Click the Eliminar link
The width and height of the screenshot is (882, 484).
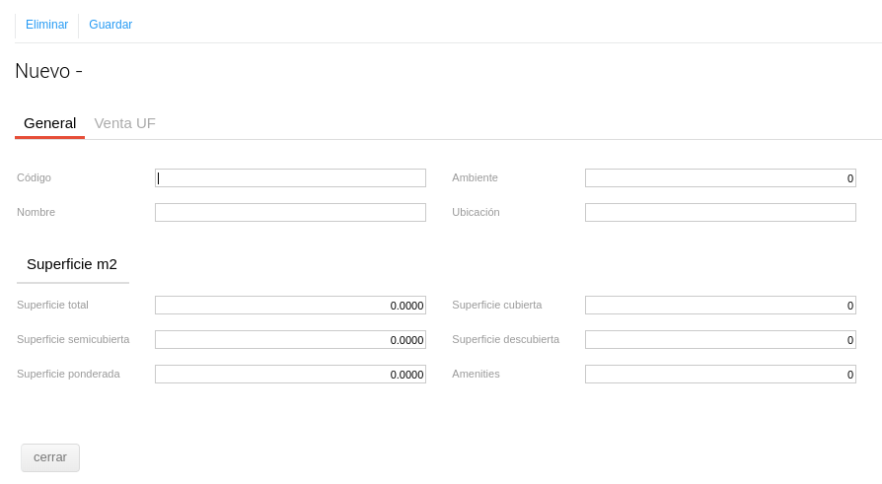(46, 25)
